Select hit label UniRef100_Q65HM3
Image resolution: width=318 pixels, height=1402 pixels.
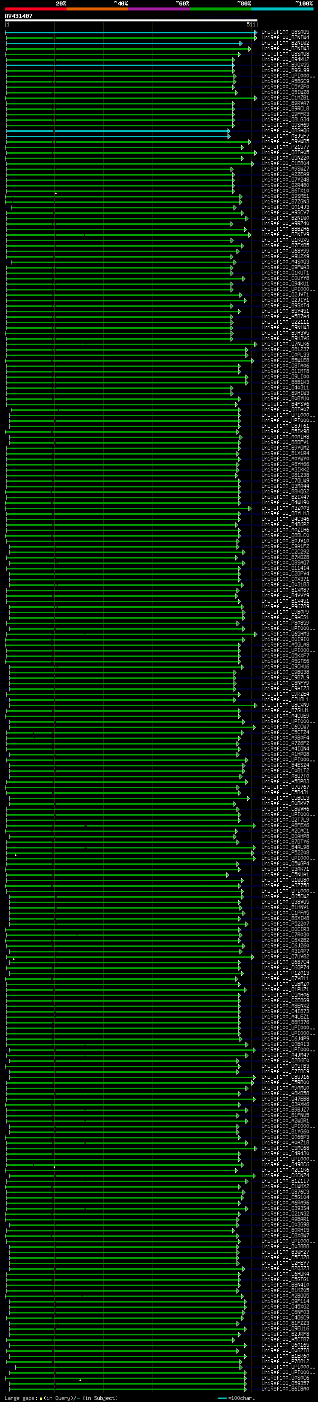pos(285,634)
